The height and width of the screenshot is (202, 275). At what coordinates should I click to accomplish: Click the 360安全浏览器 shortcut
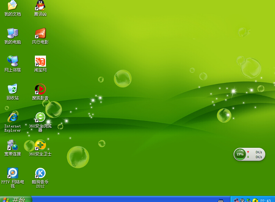click(x=40, y=117)
